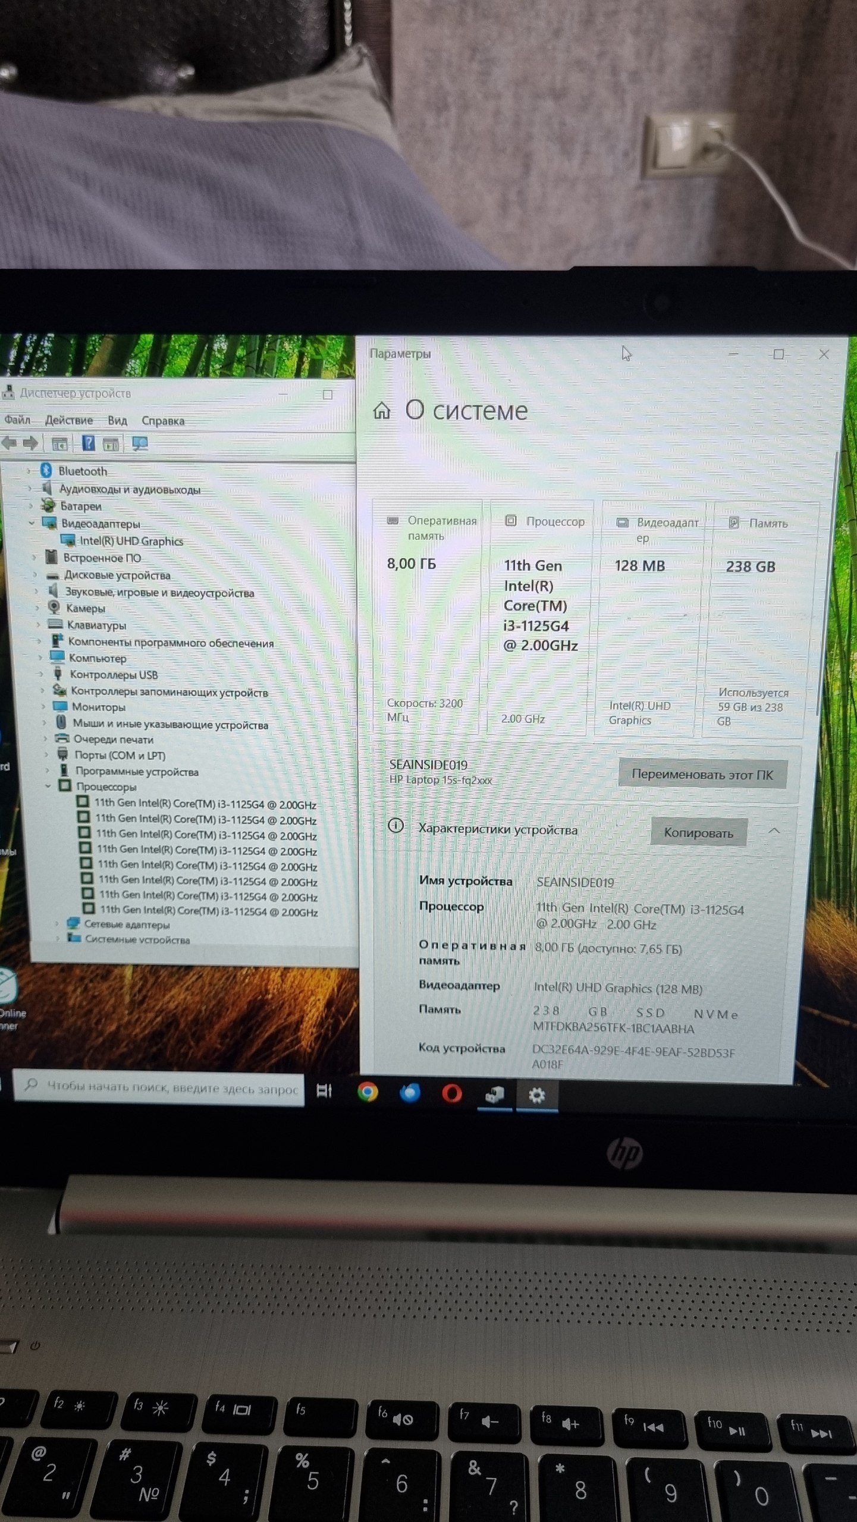Open the Вид menu
This screenshot has width=857, height=1522.
pos(117,421)
